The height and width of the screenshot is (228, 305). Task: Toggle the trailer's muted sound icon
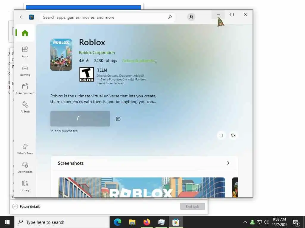(233, 135)
